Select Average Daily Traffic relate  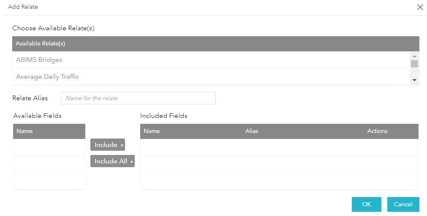(x=48, y=77)
